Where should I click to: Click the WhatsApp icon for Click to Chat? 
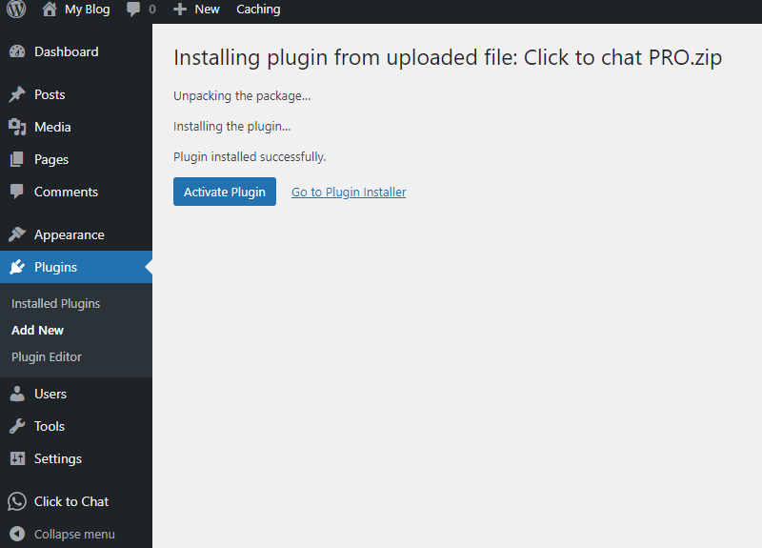tap(17, 501)
